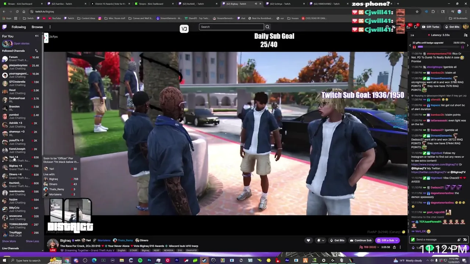The image size is (470, 264).
Task: Open the YouTube bookmark in bookmarks bar
Action: click(54, 18)
